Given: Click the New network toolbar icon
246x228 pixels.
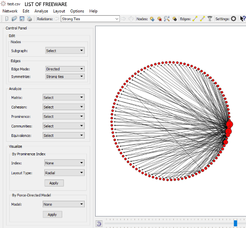Looking at the screenshot, I should tap(7, 19).
